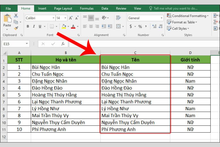Apply accounting dollar format
The height and width of the screenshot is (147, 220).
click(131, 26)
